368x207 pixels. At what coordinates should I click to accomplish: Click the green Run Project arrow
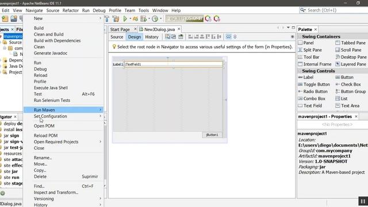point(125,18)
